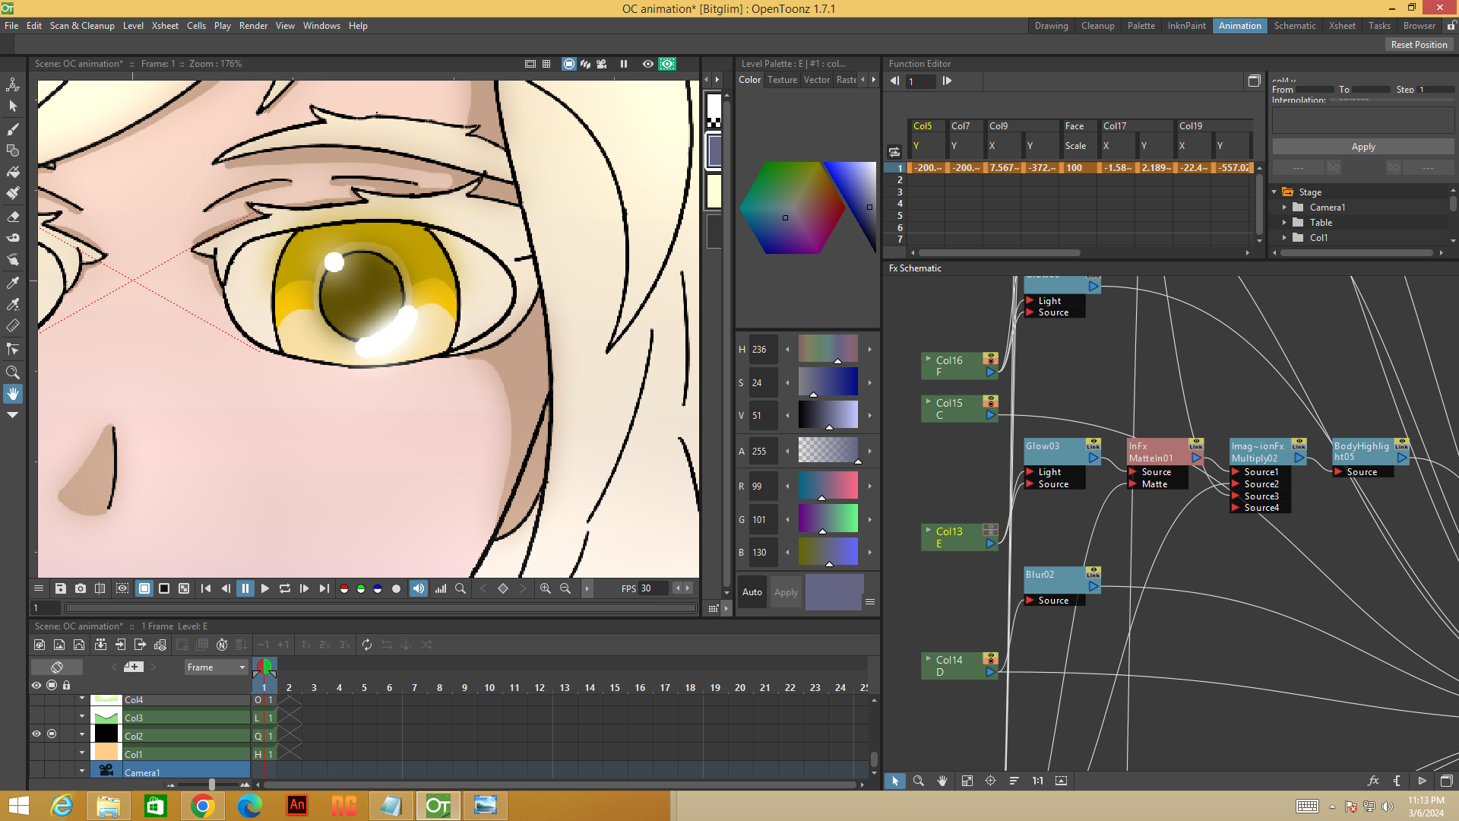Play the animation
This screenshot has height=821, width=1459.
point(265,588)
